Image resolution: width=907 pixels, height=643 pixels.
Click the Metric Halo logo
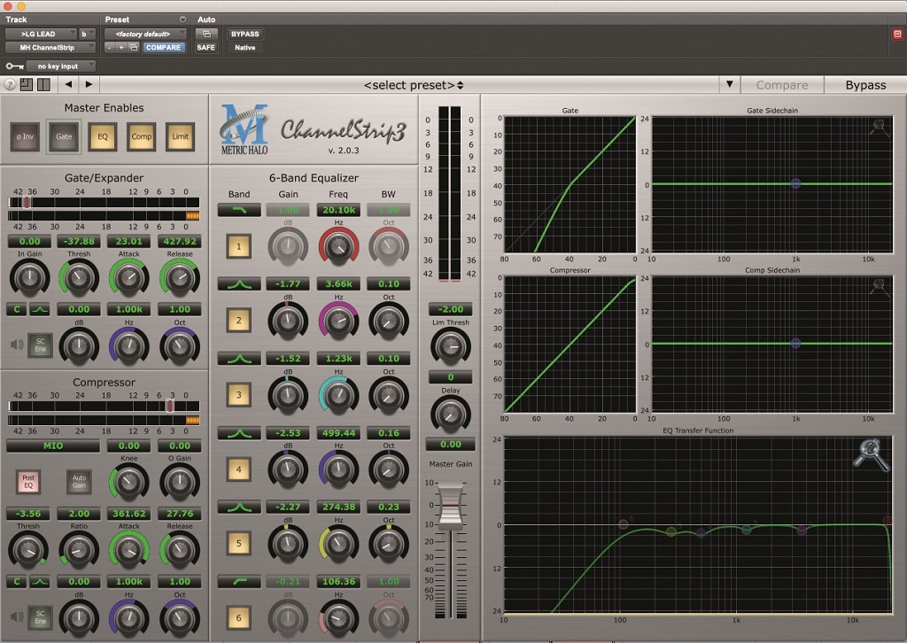pyautogui.click(x=244, y=129)
